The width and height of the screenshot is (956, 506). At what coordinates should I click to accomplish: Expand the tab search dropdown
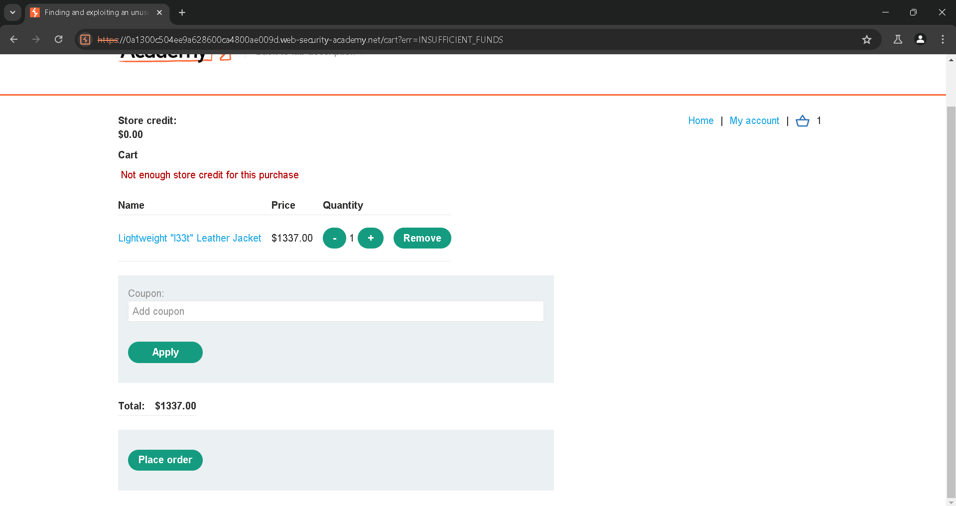pos(12,12)
